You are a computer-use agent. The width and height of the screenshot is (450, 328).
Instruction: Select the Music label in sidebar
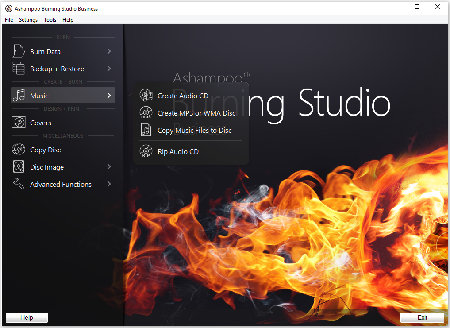pos(39,96)
